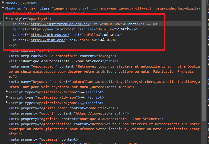Viewport: 209px width, 144px height.
Task: Collapse the body id="index" element
Action: tap(3, 8)
